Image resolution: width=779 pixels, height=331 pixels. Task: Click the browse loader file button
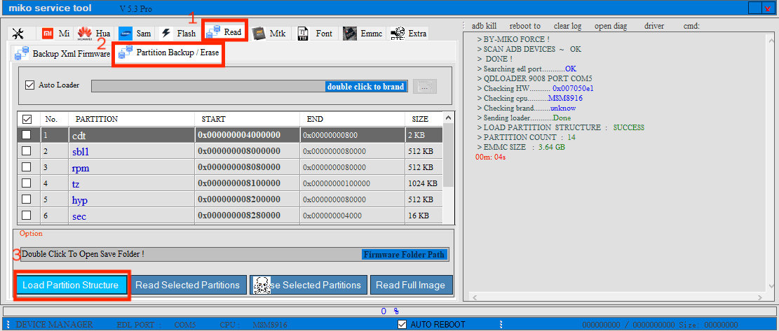425,86
